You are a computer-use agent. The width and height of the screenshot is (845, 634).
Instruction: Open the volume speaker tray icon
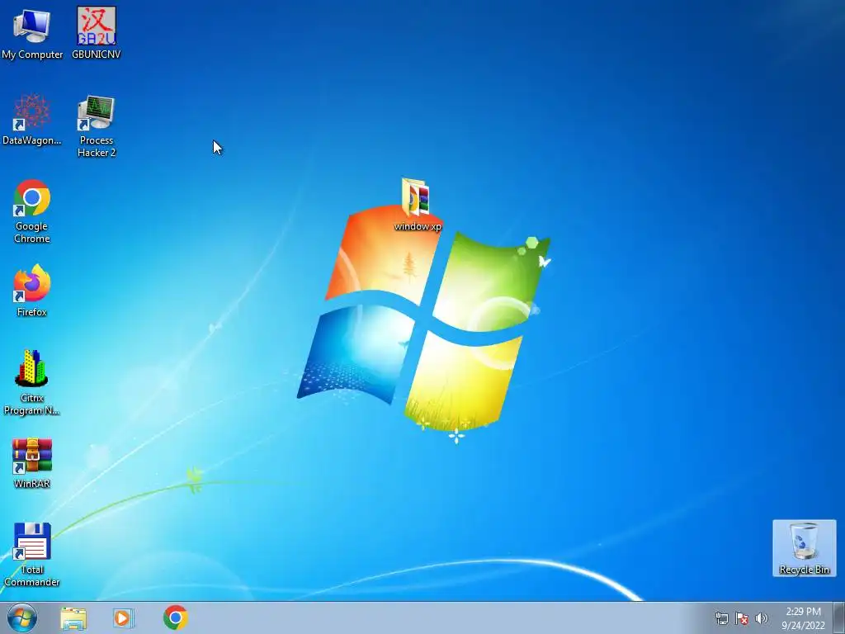tap(762, 618)
